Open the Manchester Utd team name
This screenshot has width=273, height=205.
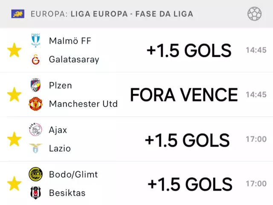pyautogui.click(x=83, y=104)
